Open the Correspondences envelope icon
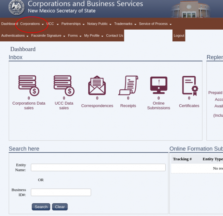This screenshot has height=216, width=223. click(x=97, y=85)
